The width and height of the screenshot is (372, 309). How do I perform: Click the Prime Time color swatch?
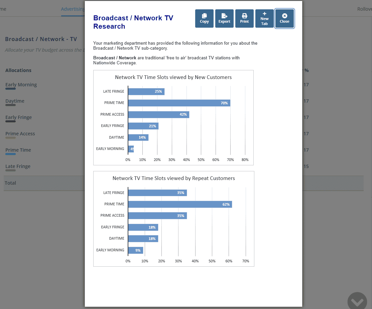[10, 154]
